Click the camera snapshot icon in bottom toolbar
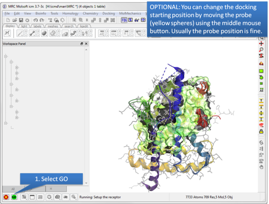Viewport: 269px width, 204px height. pos(58,197)
